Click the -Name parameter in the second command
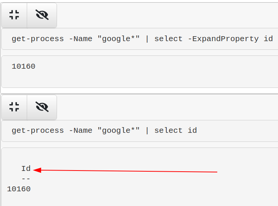Viewport: 278px width, 206px height. point(80,131)
